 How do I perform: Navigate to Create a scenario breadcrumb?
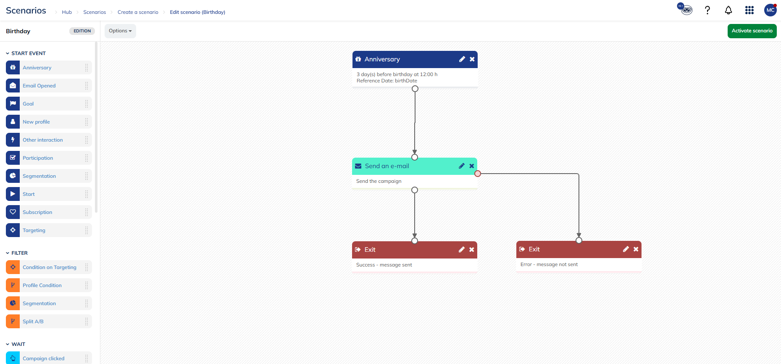click(x=138, y=12)
